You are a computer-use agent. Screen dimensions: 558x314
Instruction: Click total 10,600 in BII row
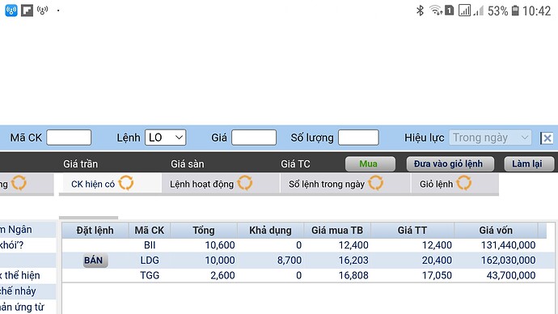pos(220,245)
